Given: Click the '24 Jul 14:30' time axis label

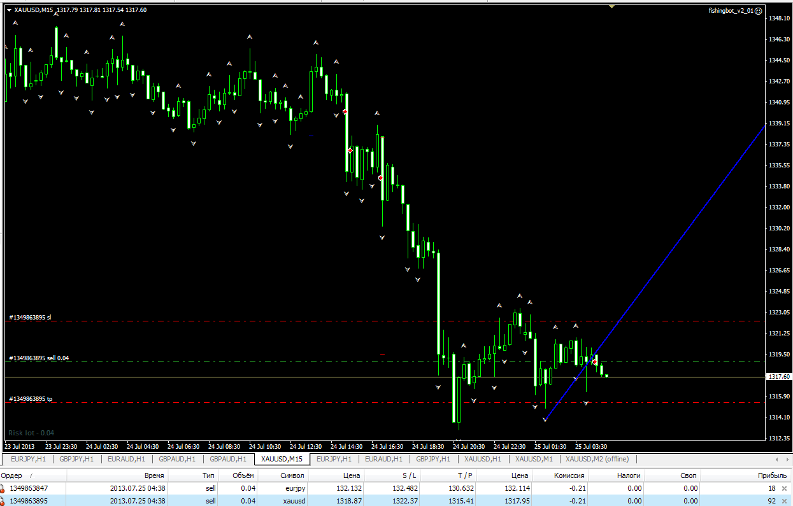Looking at the screenshot, I should coord(346,446).
